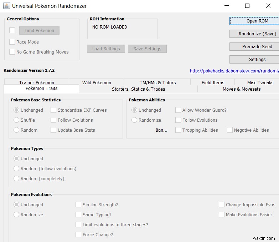
Task: Enable Allow Wonder Guard checkbox
Action: pos(178,110)
